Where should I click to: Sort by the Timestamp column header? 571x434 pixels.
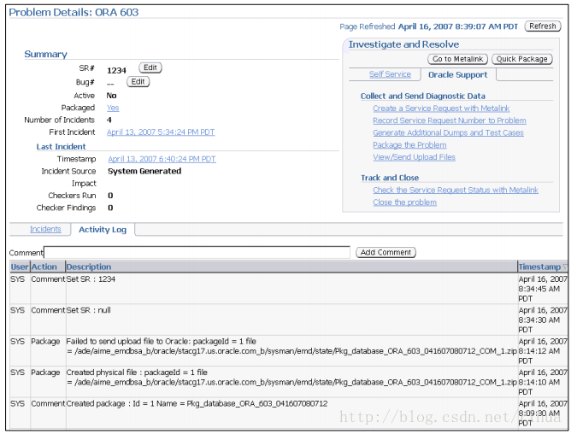(x=539, y=267)
